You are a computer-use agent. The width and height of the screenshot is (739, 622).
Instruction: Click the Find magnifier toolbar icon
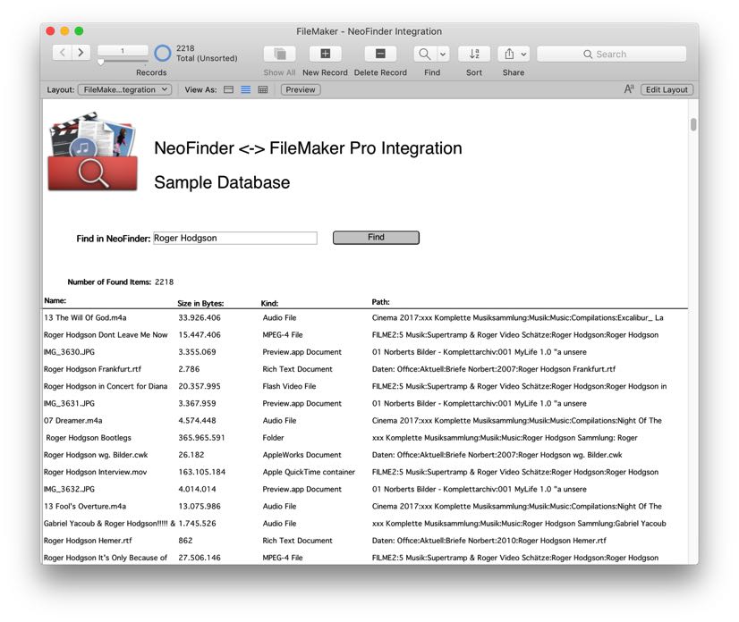point(425,54)
